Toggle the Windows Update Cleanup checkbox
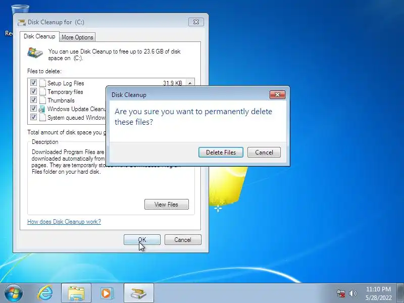The width and height of the screenshot is (404, 303). tap(33, 108)
